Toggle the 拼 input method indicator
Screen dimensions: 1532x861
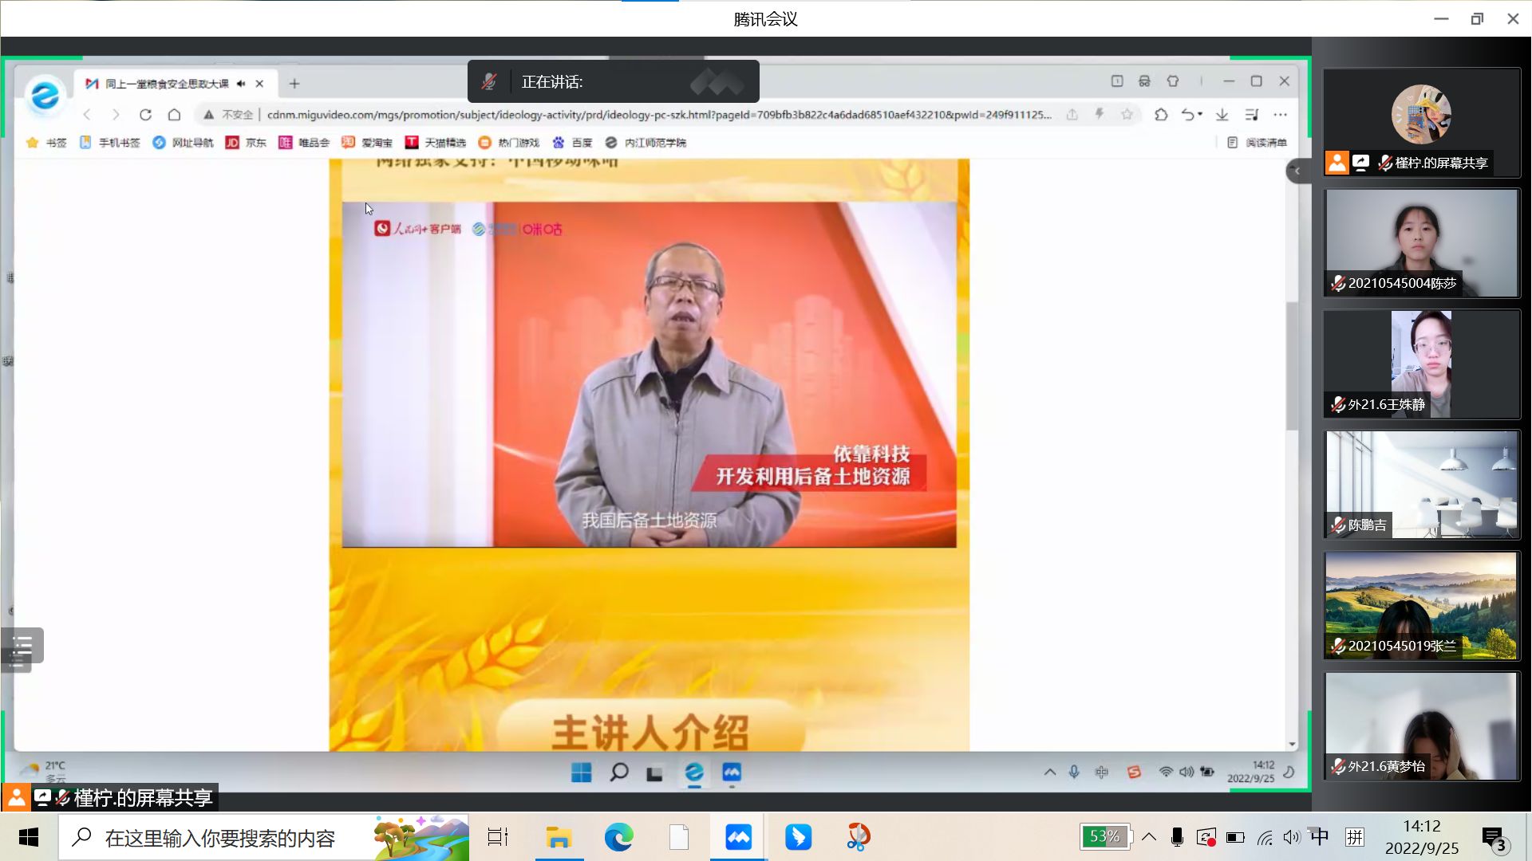coord(1355,836)
